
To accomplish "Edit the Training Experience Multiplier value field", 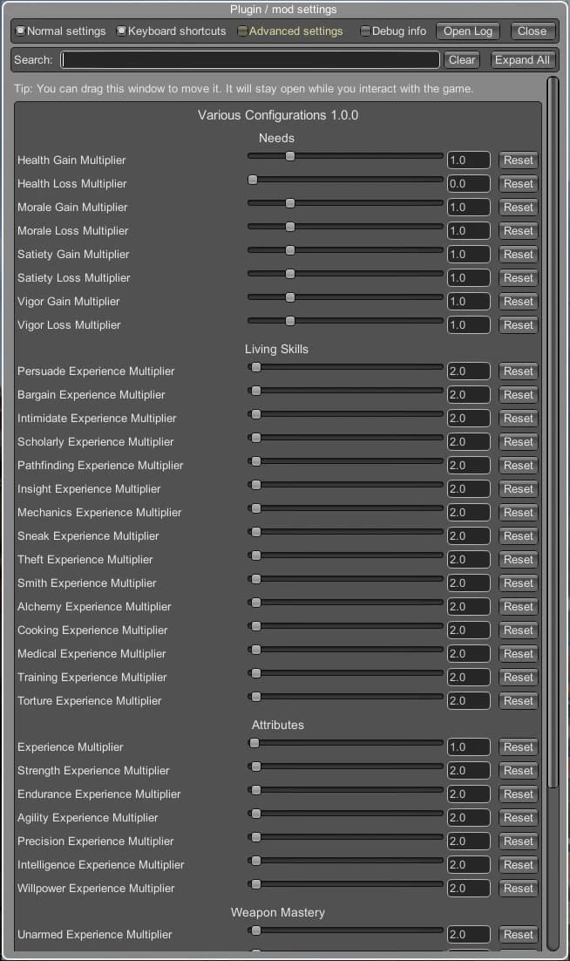I will click(x=468, y=678).
